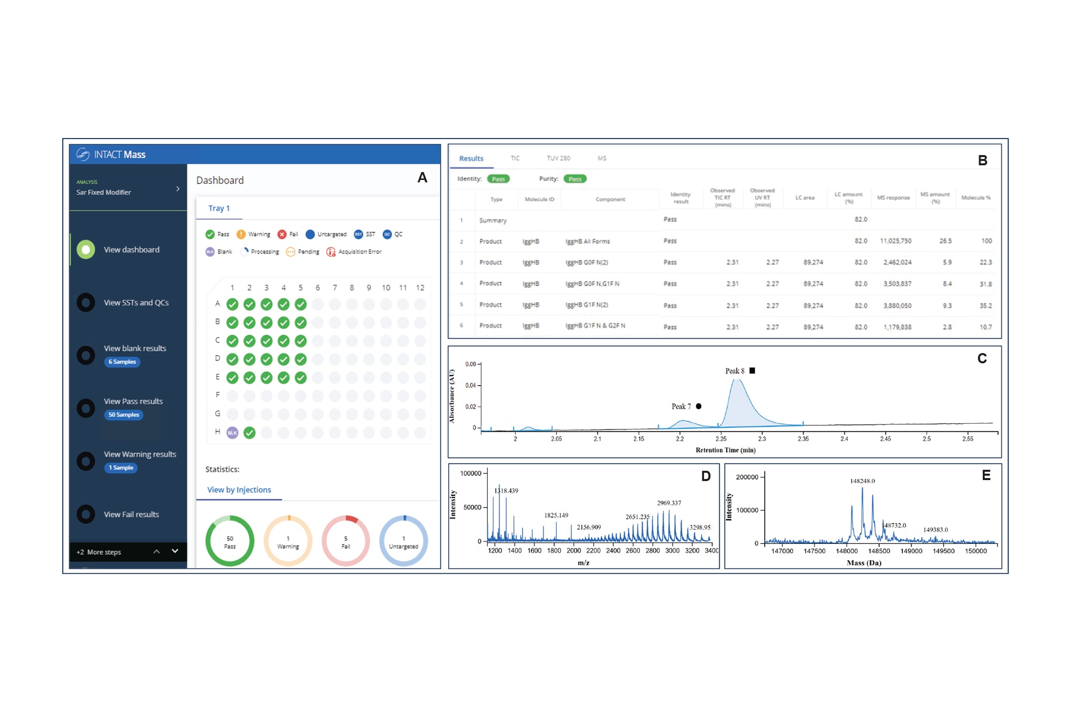Select the Pass status icon in the legend
The height and width of the screenshot is (713, 1071).
[x=210, y=234]
